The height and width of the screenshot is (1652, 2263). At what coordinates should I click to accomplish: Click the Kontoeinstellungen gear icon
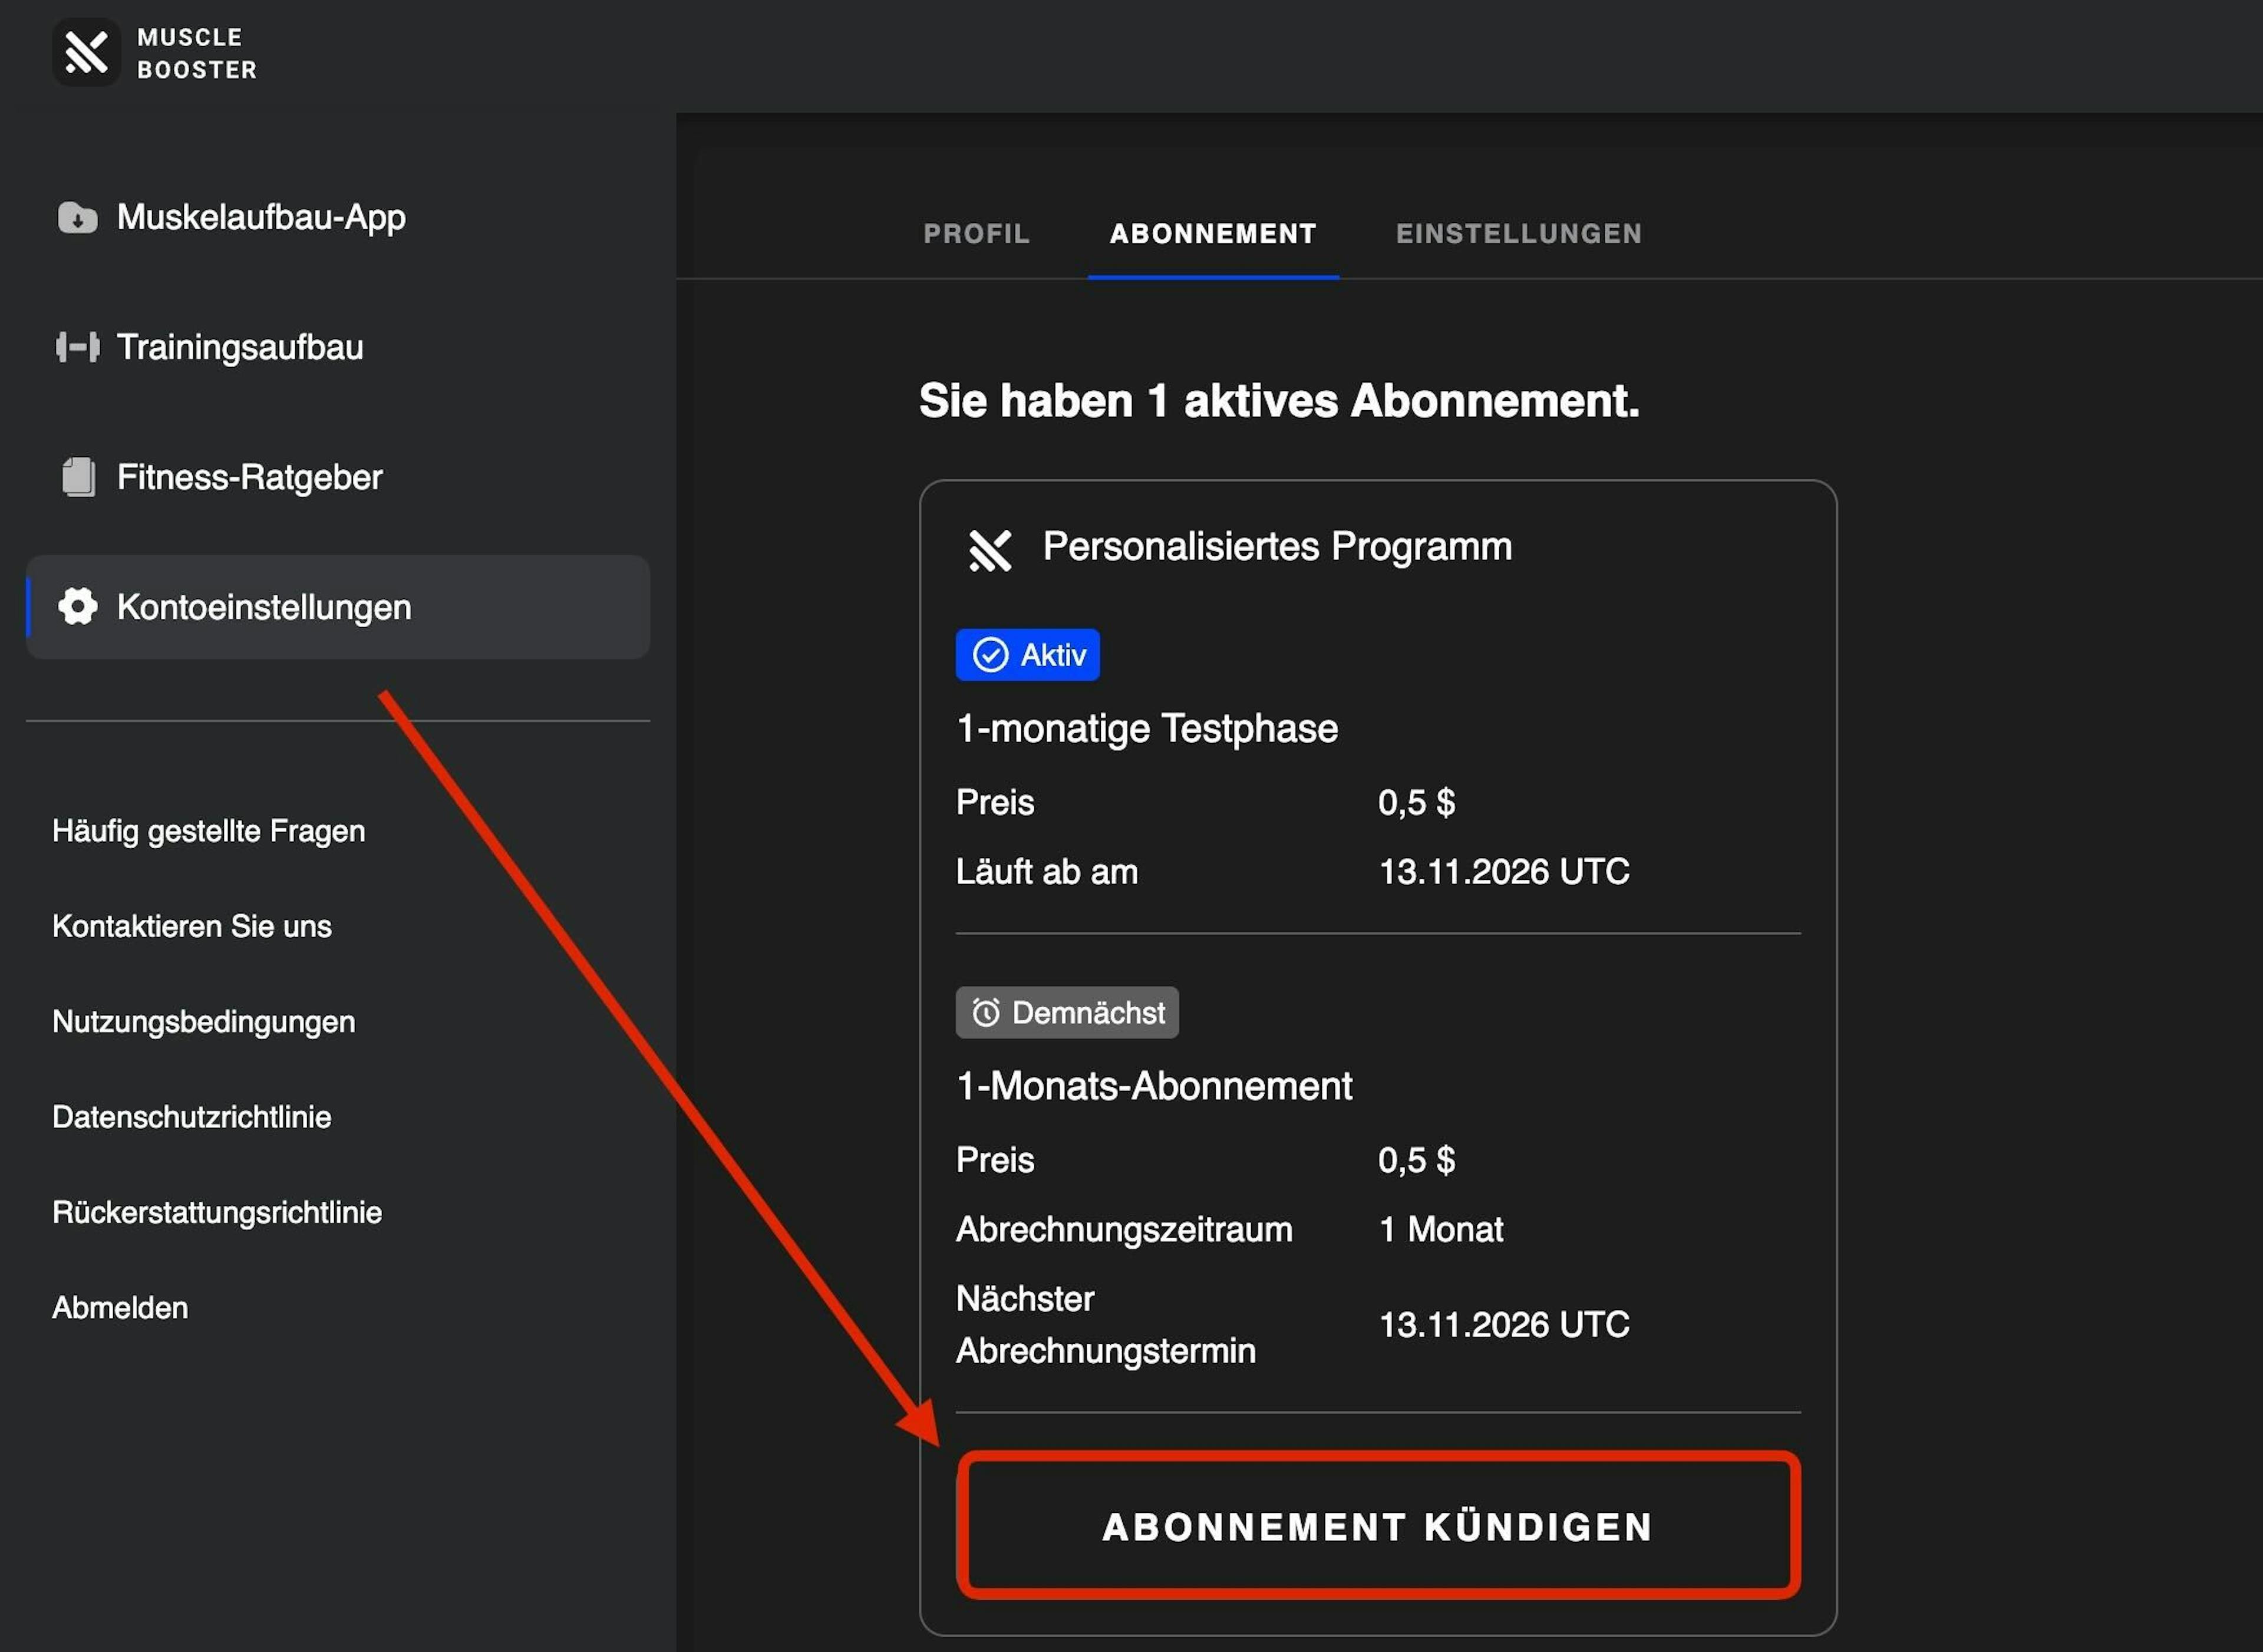tap(77, 606)
